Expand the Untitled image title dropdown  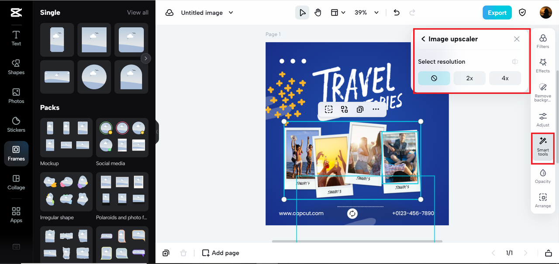[x=231, y=13]
